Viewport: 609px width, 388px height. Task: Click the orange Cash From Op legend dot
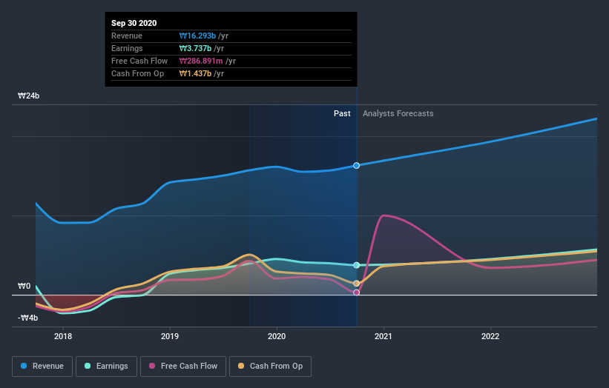(x=241, y=366)
